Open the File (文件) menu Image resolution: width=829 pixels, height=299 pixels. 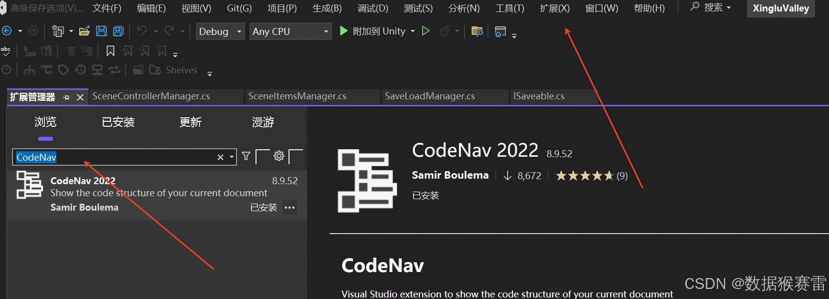[107, 8]
